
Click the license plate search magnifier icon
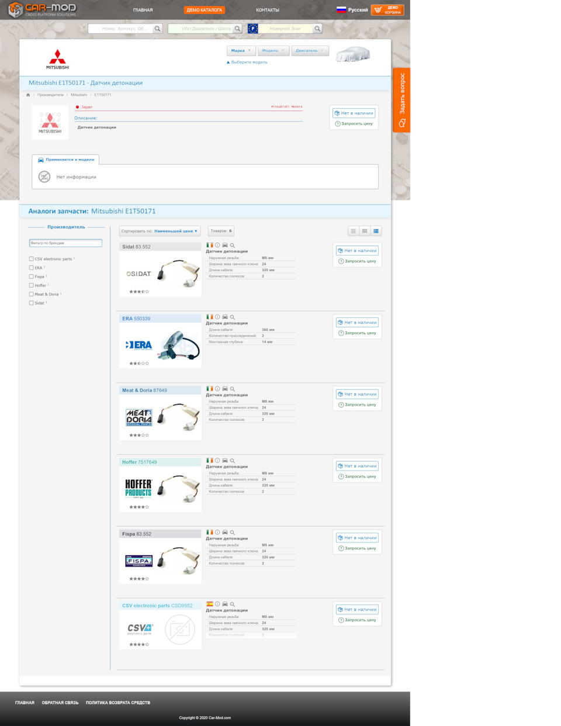317,29
